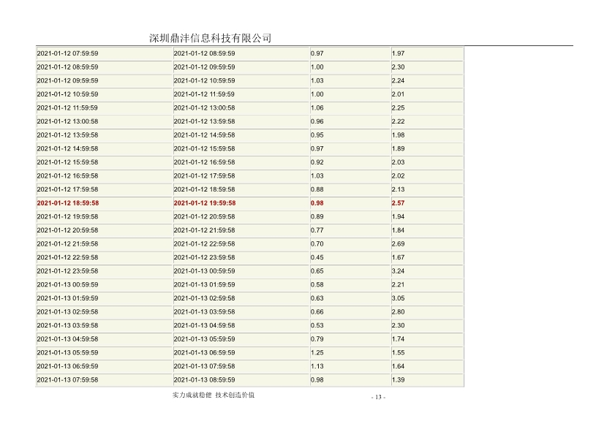
Task: Click the footer slogan 实力成就稳健 技术创造价值
Action: tap(214, 395)
